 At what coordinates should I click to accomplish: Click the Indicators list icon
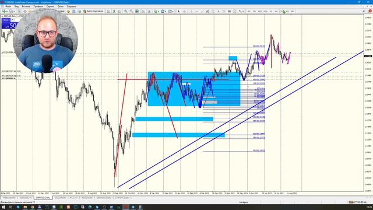coord(156,11)
